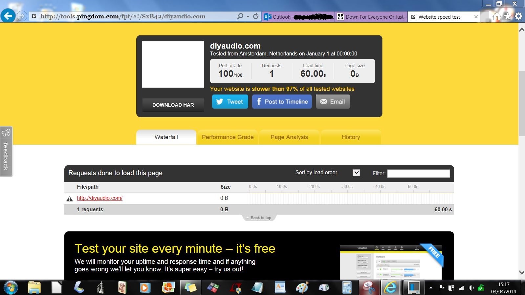This screenshot has width=525, height=295.
Task: Open the http://diyaudio.com/ request link
Action: 100,198
